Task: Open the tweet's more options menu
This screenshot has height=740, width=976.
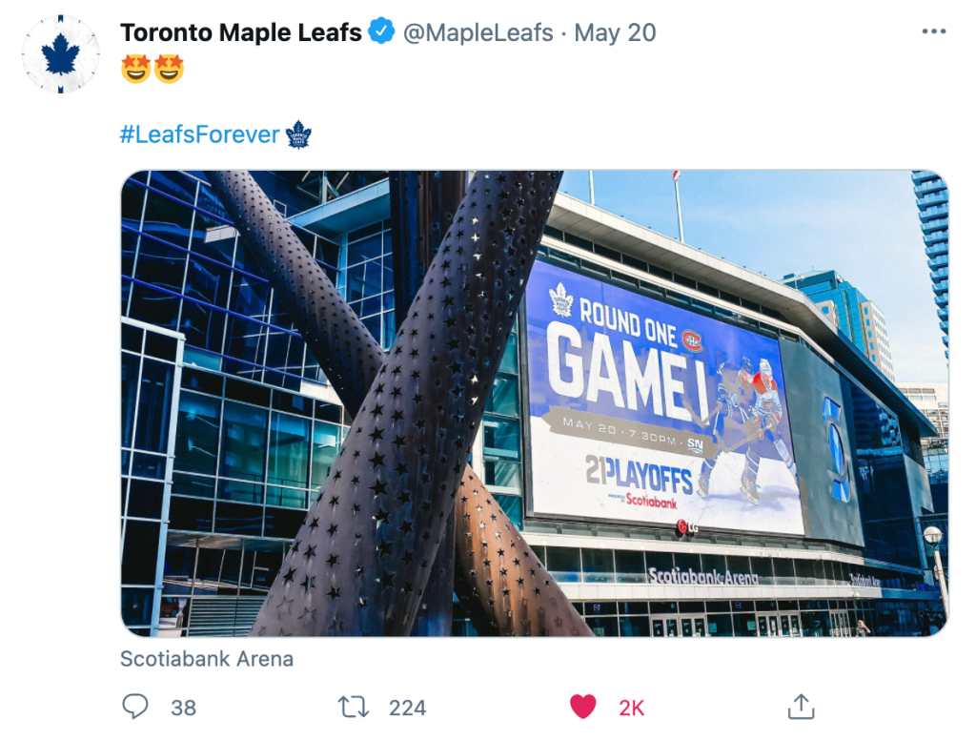Action: click(933, 32)
